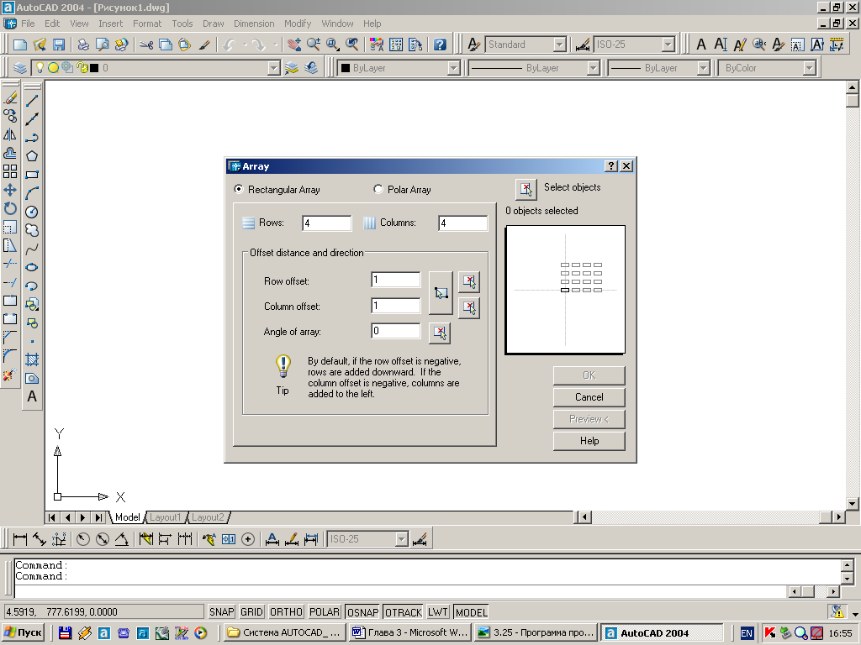Click the Match Properties brush icon
Image resolution: width=861 pixels, height=645 pixels.
coord(204,45)
